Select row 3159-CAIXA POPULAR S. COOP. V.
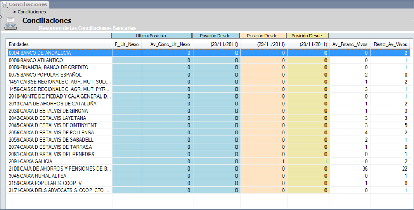This screenshot has width=414, height=210. [x=209, y=183]
